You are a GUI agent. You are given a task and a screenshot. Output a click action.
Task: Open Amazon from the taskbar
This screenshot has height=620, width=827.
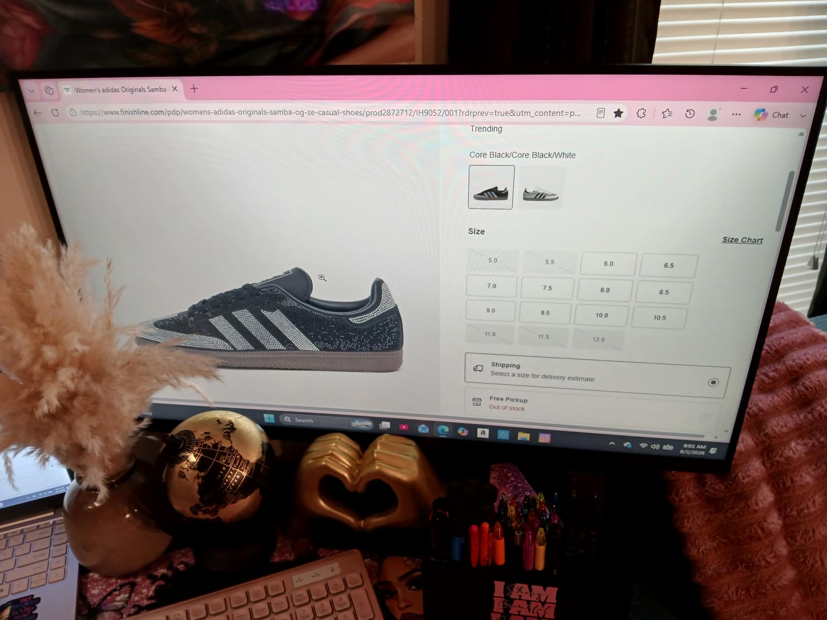point(483,433)
